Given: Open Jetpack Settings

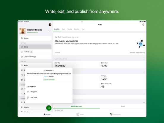Looking at the screenshot, I should click(x=35, y=57).
